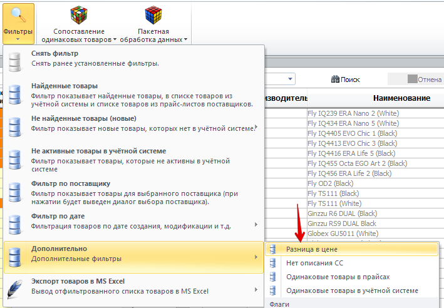Choose Фильтр по поставщику
Image resolution: width=444 pixels, height=308 pixels.
133,192
